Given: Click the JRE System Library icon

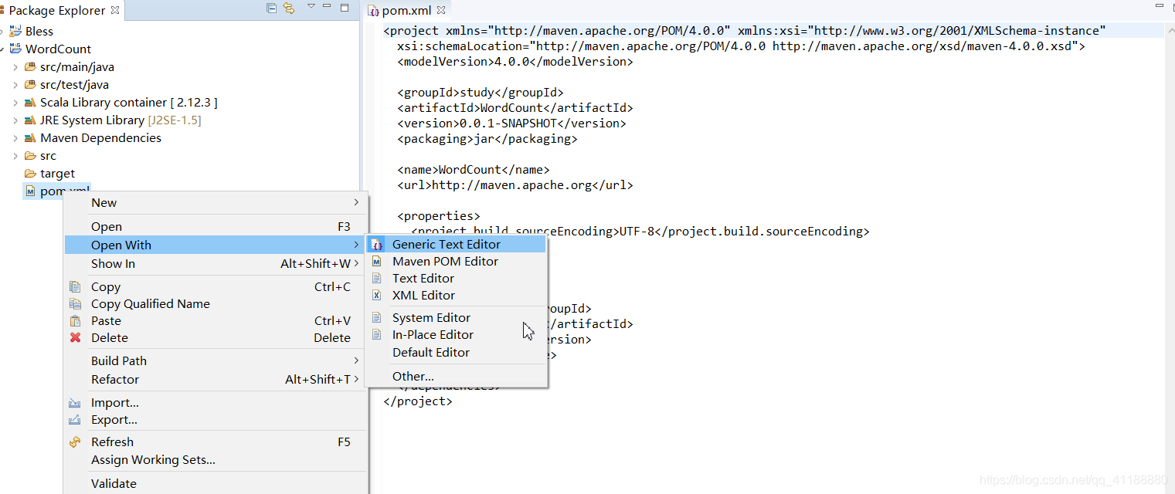Looking at the screenshot, I should click(x=30, y=120).
